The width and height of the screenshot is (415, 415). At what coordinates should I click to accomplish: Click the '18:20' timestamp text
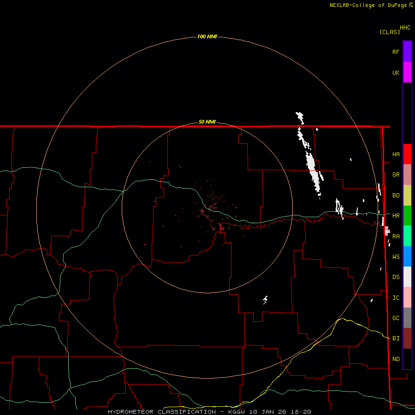pos(301,412)
